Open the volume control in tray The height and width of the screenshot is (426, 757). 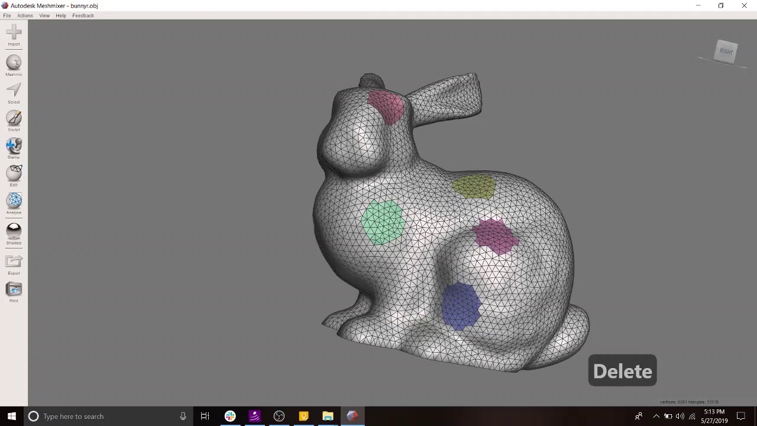pyautogui.click(x=680, y=417)
